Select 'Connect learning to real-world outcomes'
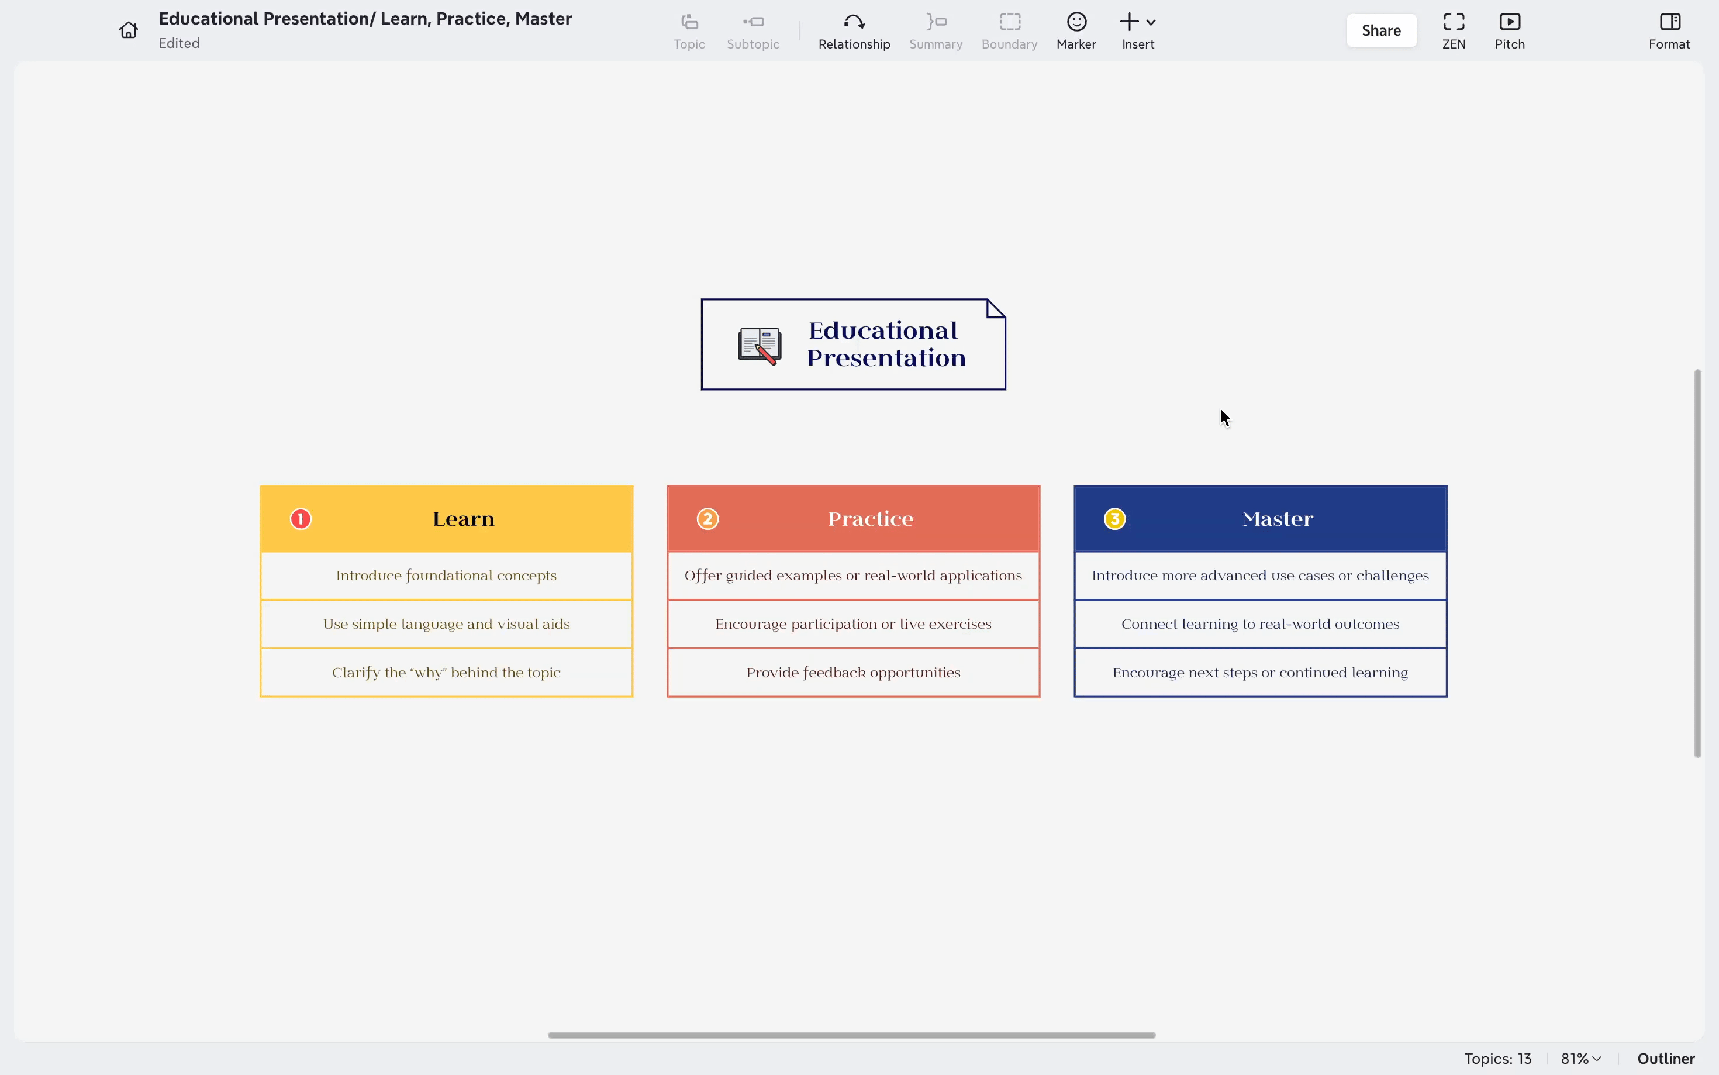Viewport: 1719px width, 1075px height. point(1260,624)
